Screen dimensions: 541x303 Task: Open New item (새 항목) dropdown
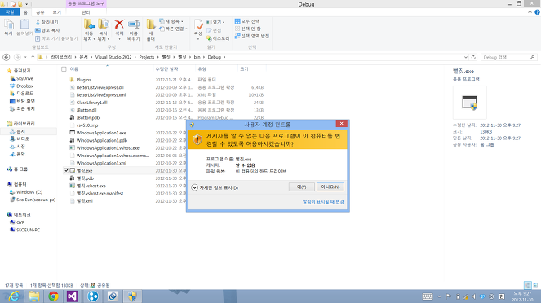[171, 21]
